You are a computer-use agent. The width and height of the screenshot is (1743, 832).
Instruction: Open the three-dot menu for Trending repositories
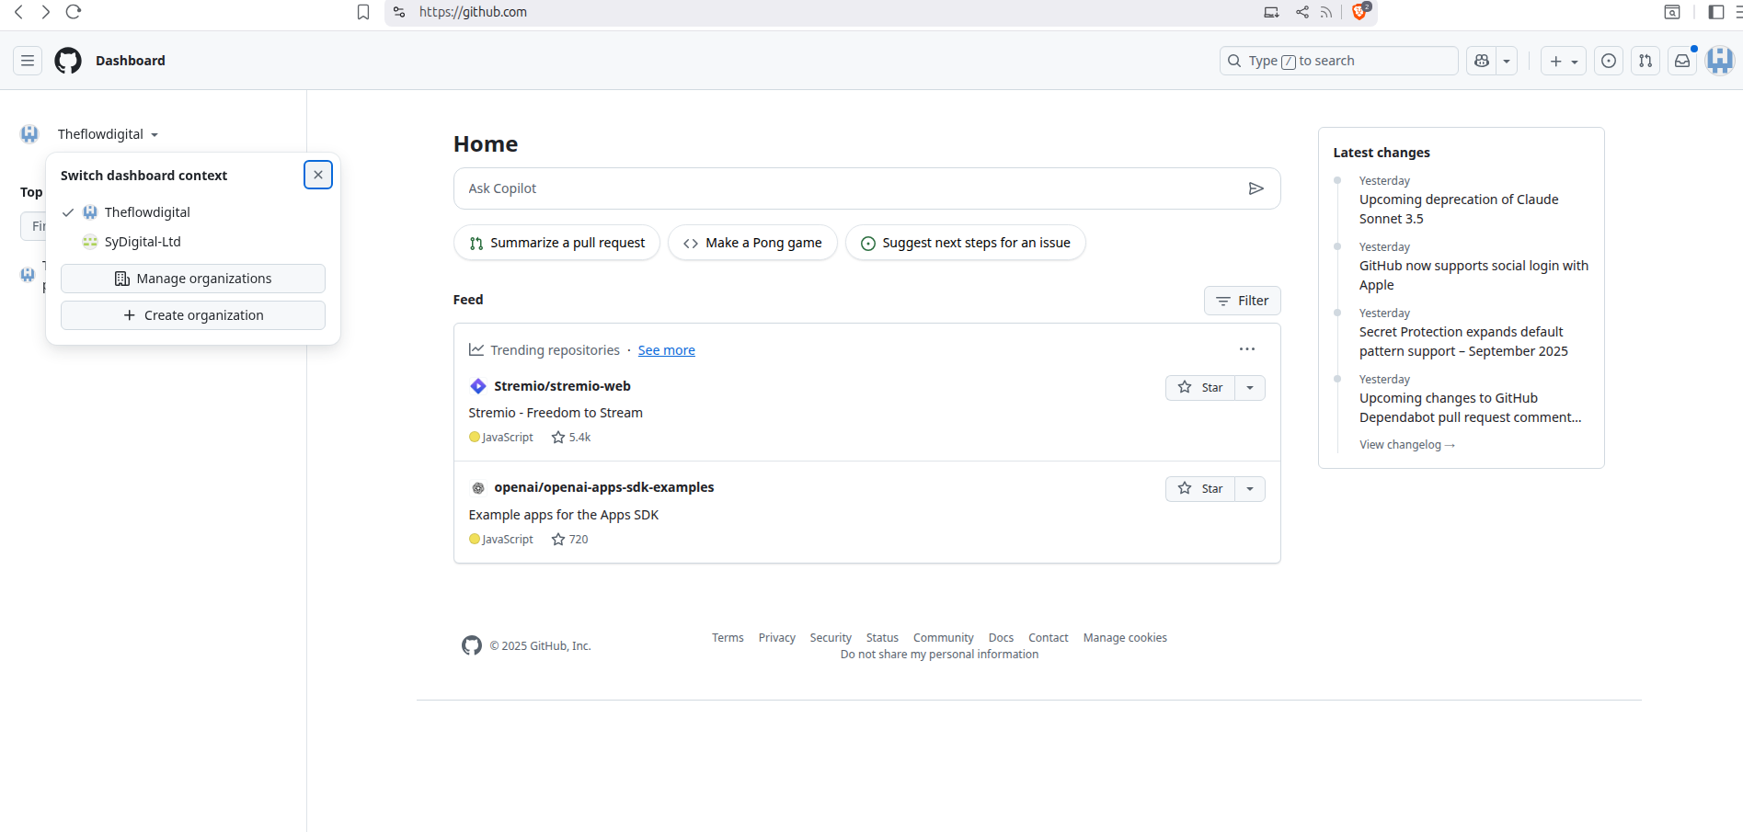click(1246, 349)
